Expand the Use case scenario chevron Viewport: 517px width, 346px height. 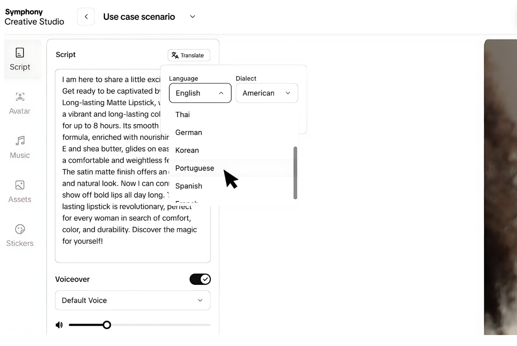pyautogui.click(x=192, y=17)
